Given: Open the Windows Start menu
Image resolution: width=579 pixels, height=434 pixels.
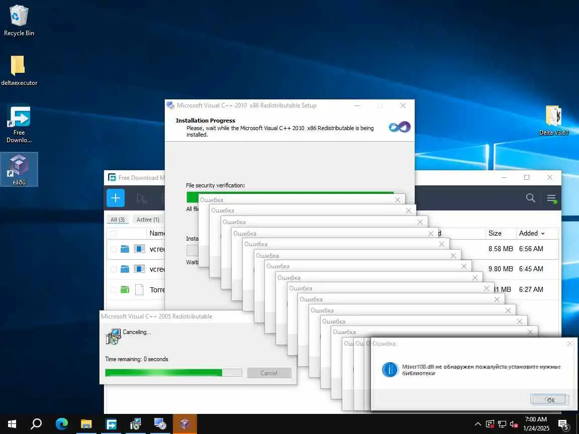Looking at the screenshot, I should (x=12, y=423).
